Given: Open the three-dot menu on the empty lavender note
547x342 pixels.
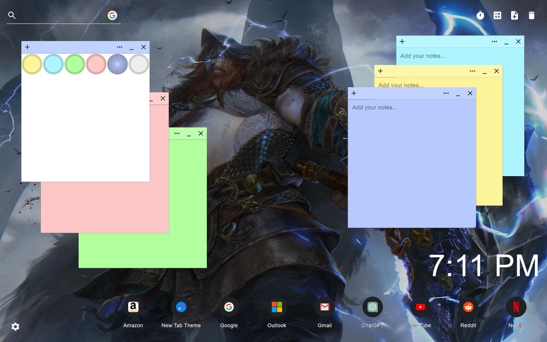Looking at the screenshot, I should point(446,93).
